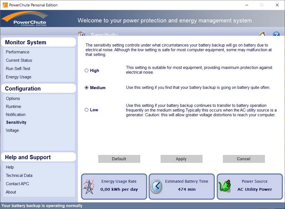Open help via the blue question mark icon
The image size is (285, 209).
(276, 34)
